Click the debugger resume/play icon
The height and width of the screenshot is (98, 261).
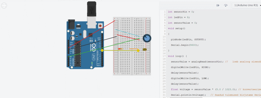click(218, 6)
